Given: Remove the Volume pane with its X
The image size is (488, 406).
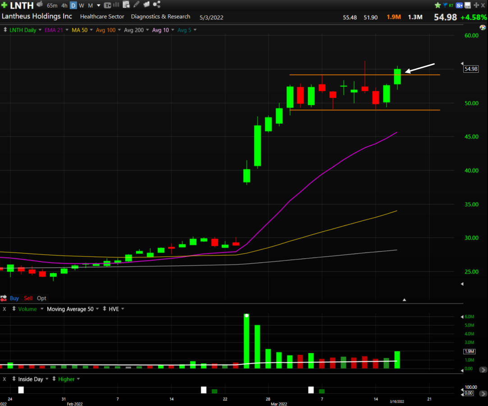Looking at the screenshot, I should tap(5, 309).
